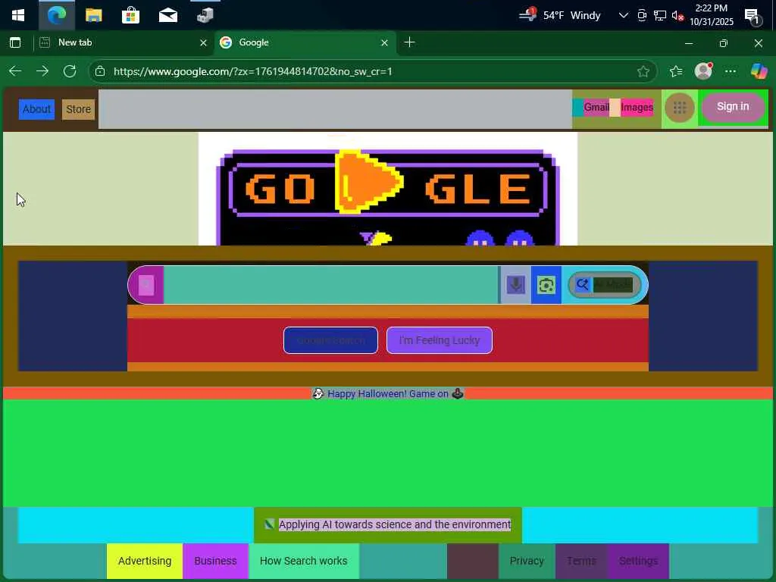Open the Favorites list
The height and width of the screenshot is (582, 776).
[x=676, y=71]
